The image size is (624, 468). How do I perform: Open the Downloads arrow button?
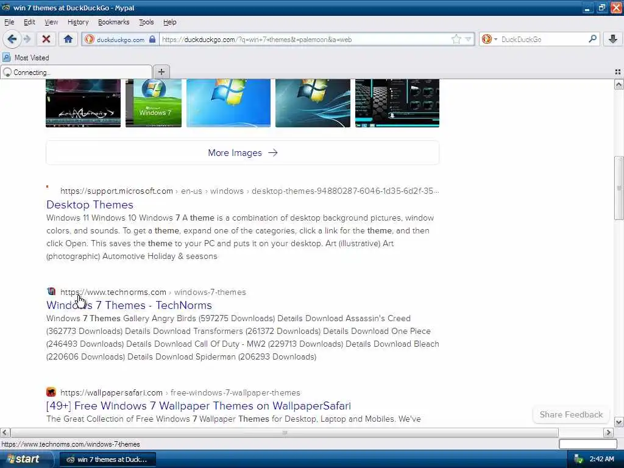(x=613, y=39)
